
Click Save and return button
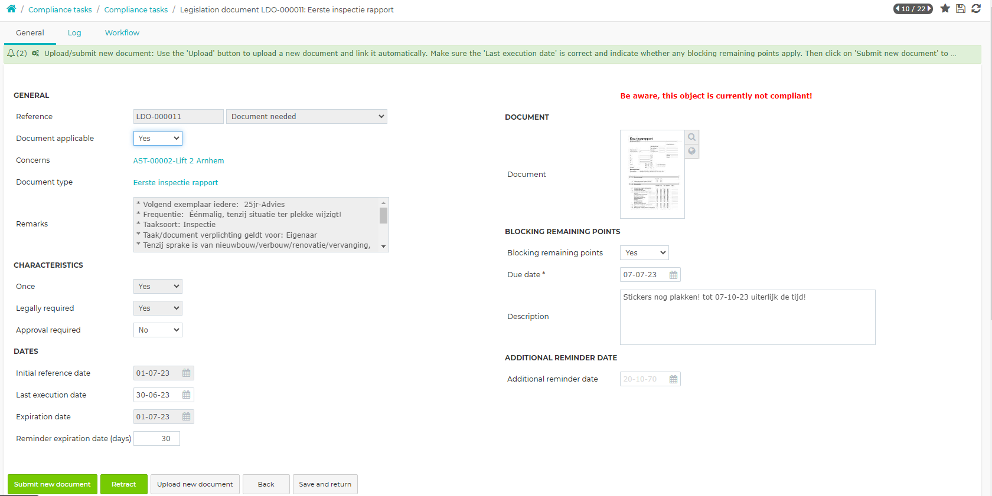pyautogui.click(x=325, y=484)
